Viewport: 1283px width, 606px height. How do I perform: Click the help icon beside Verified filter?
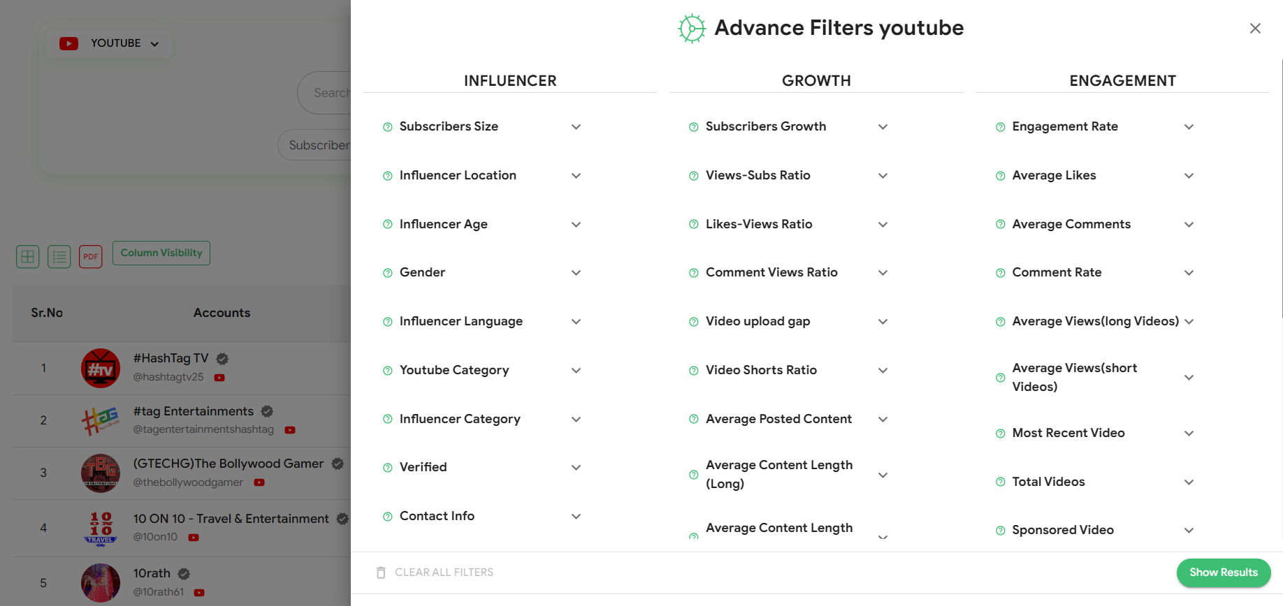click(x=387, y=468)
